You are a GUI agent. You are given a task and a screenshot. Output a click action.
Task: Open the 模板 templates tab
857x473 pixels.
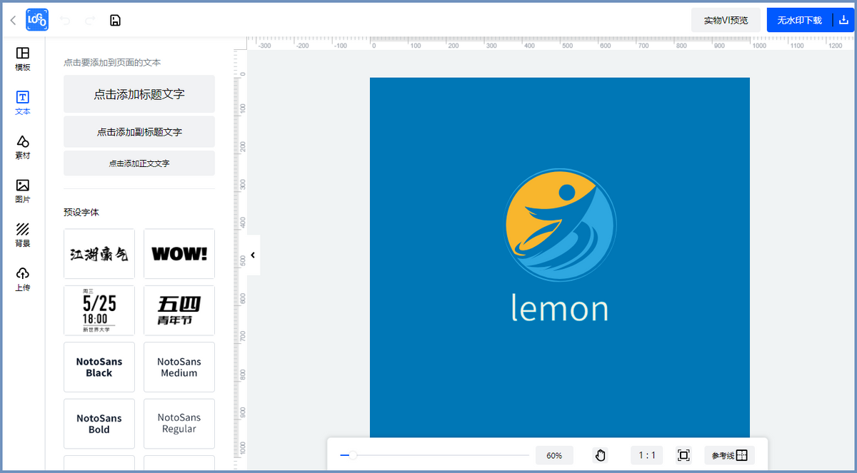23,59
